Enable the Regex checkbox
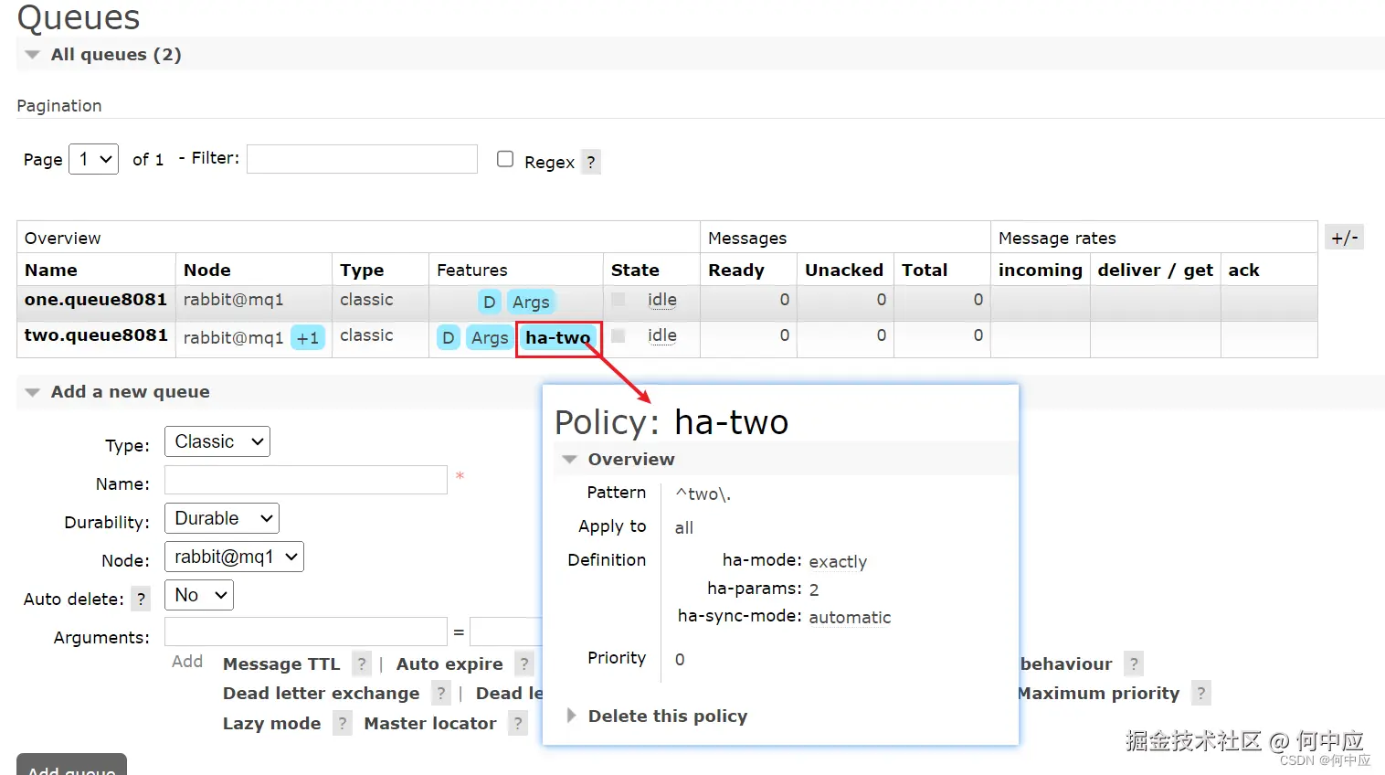 coord(505,159)
